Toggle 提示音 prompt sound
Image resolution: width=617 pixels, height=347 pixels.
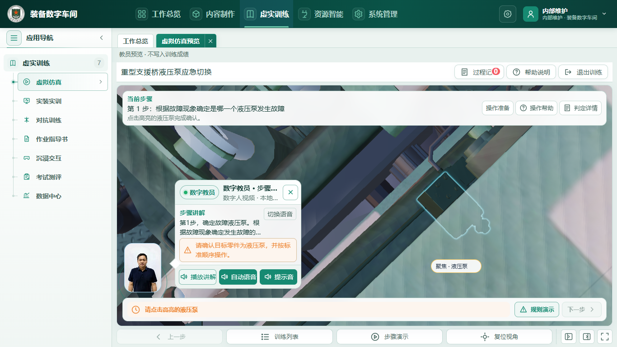tap(278, 277)
